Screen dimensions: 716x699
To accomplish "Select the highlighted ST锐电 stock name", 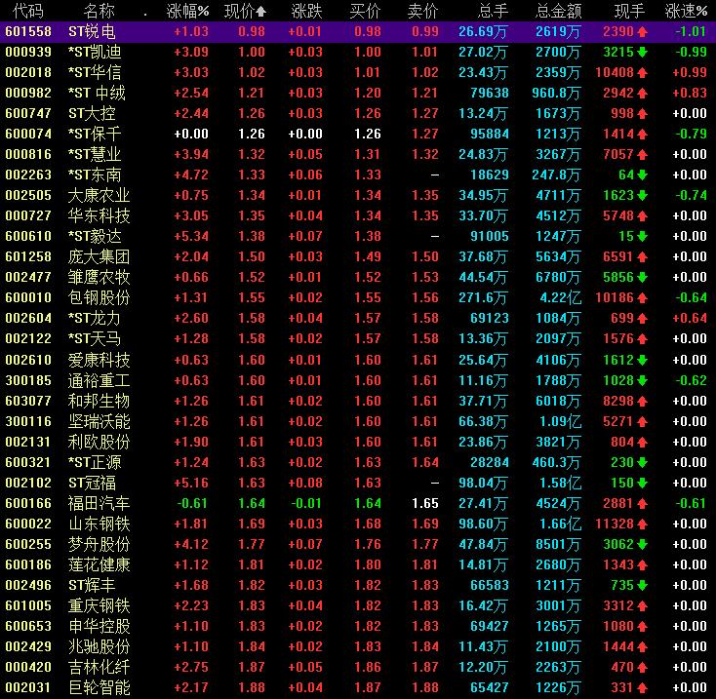I will point(92,31).
